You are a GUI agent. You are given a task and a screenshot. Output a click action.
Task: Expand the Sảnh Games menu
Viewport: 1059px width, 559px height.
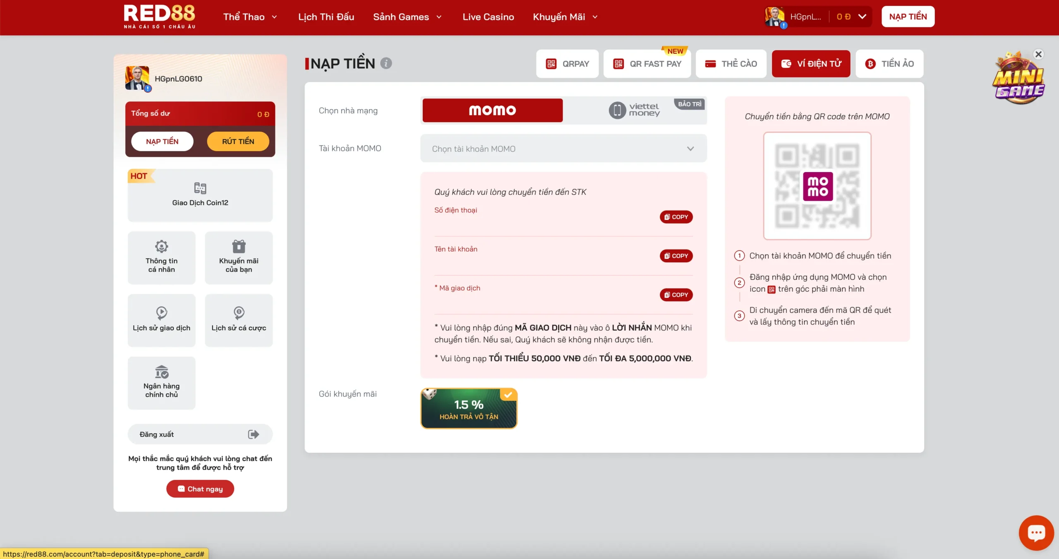click(x=407, y=17)
